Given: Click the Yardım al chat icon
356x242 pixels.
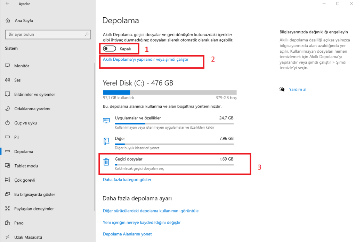Looking at the screenshot, I should click(x=282, y=89).
